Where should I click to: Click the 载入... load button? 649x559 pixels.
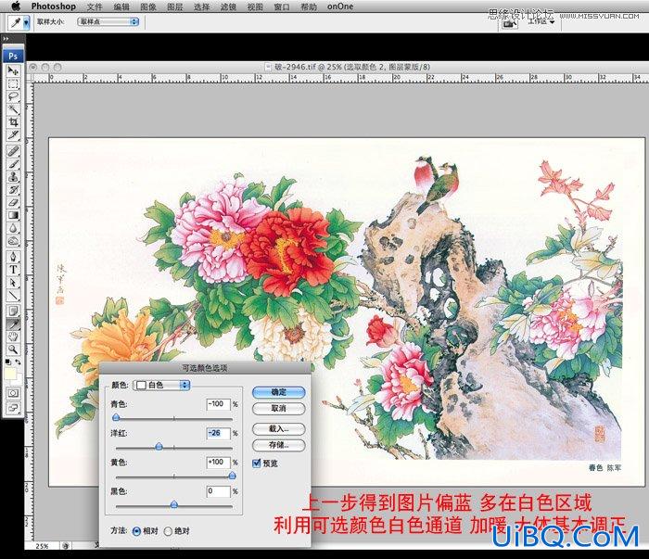click(279, 429)
